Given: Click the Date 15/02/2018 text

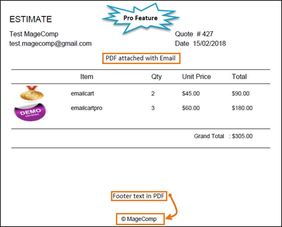Looking at the screenshot, I should (x=200, y=43).
